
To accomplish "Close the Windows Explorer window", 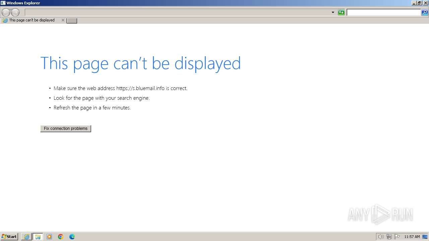I will (426, 3).
